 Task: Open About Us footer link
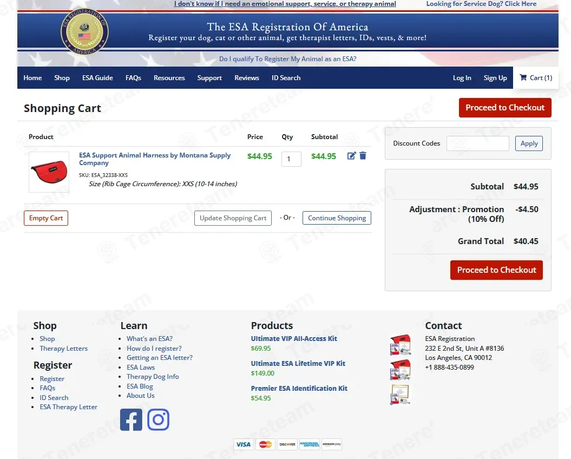pos(141,396)
